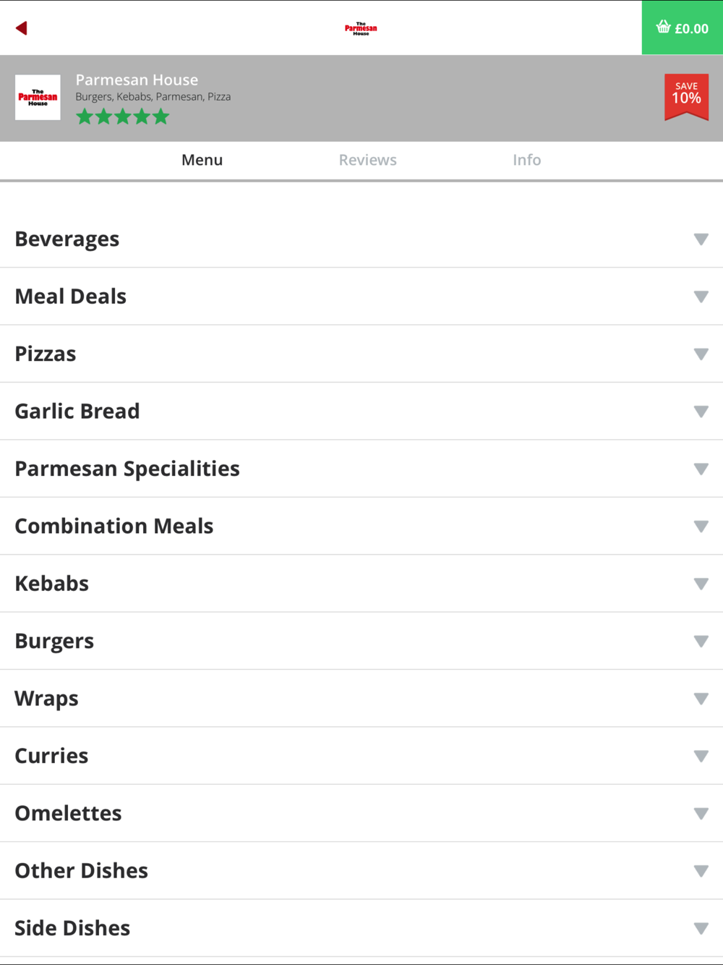Expand the Pizzas category arrow

click(x=701, y=354)
